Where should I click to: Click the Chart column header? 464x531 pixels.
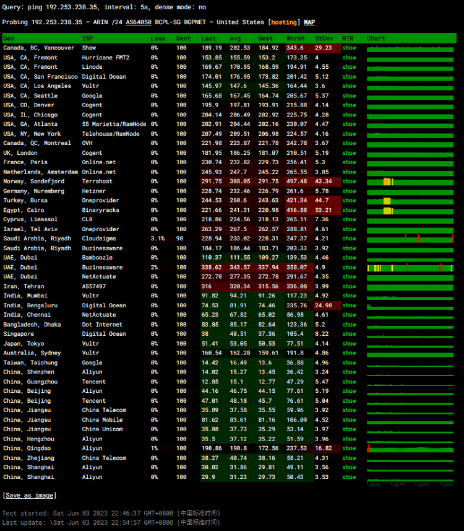(x=376, y=38)
